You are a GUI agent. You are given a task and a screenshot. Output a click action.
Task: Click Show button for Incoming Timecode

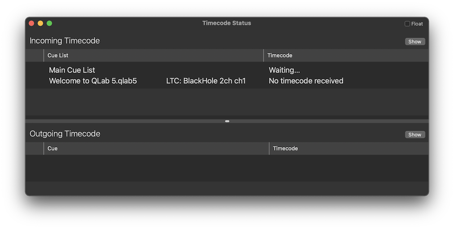[415, 42]
